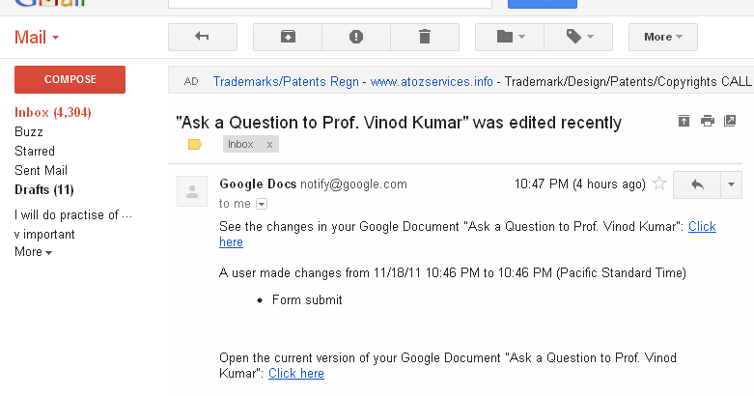Show recipient details next to 'to me'
This screenshot has height=396, width=754.
(261, 204)
